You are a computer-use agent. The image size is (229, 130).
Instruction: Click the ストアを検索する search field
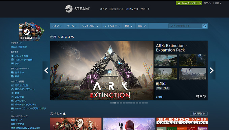(185, 26)
